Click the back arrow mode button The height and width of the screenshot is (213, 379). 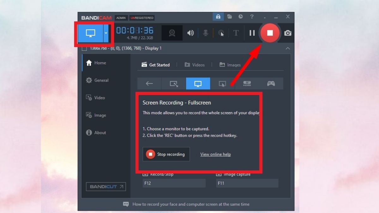coord(149,84)
